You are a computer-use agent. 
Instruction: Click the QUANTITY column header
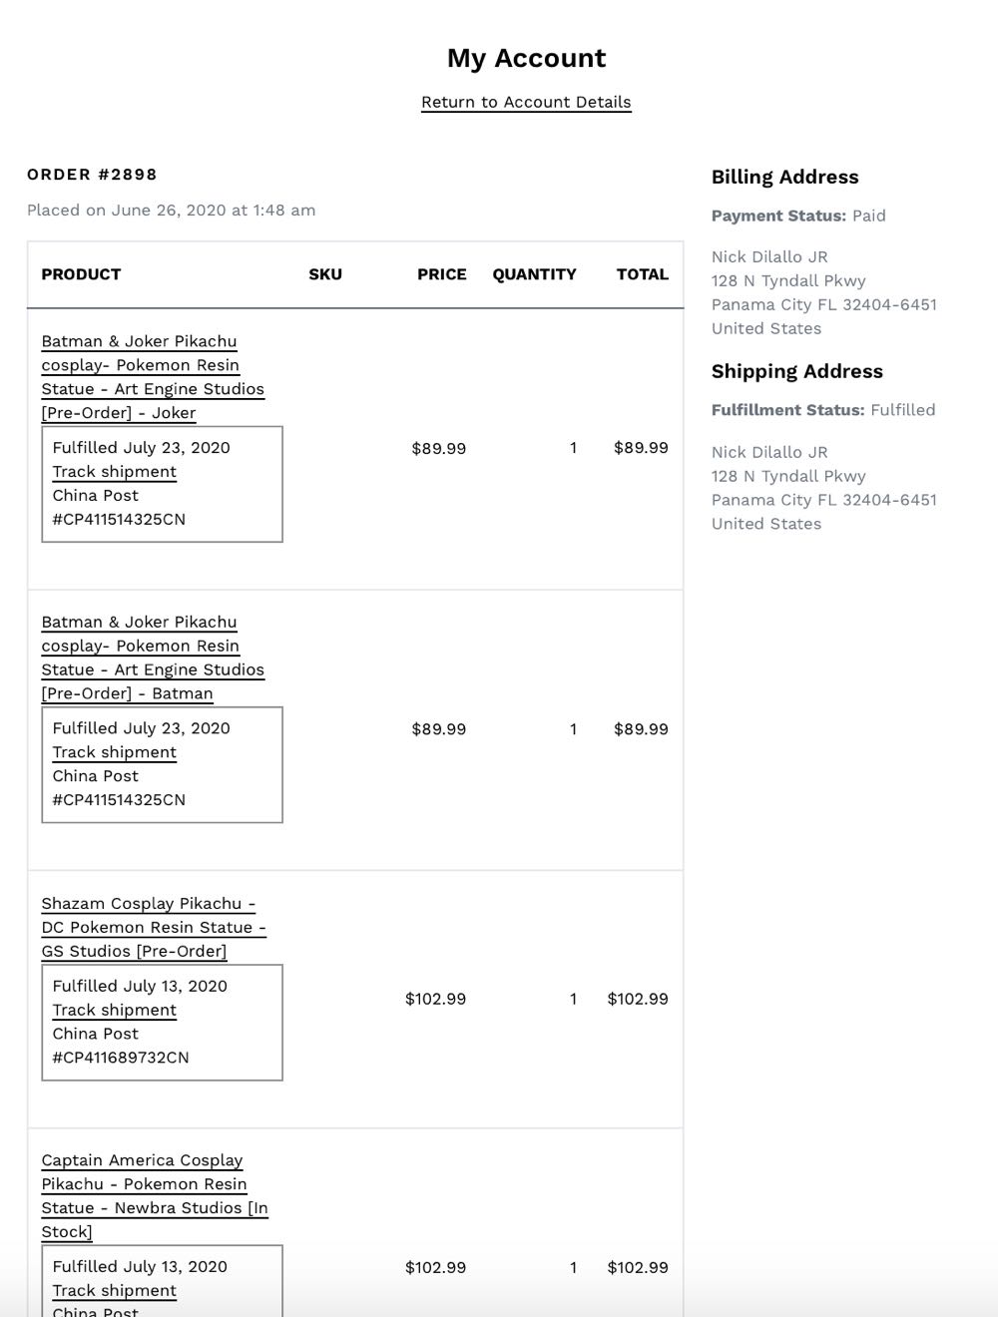tap(534, 274)
